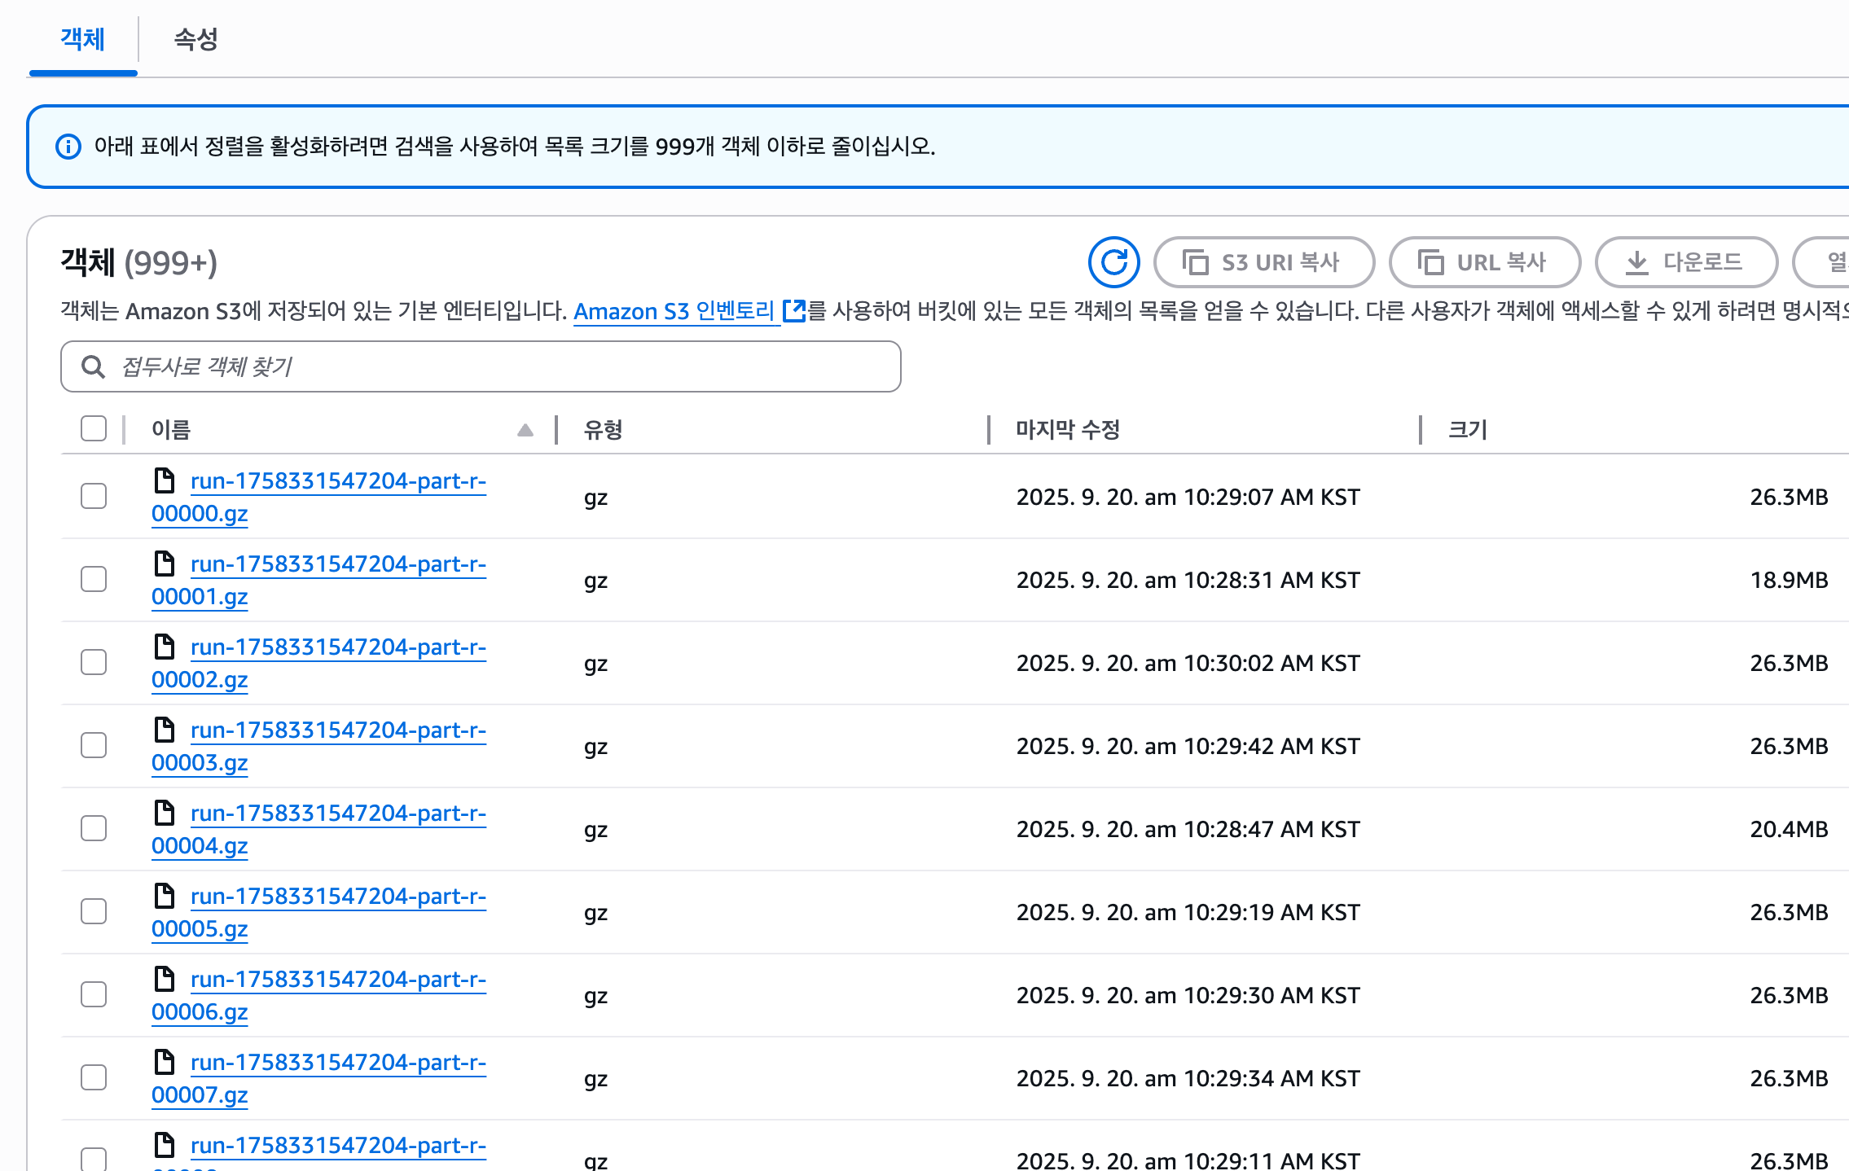Click the copy icon in S3 URI 복사
1849x1171 pixels.
click(1195, 262)
